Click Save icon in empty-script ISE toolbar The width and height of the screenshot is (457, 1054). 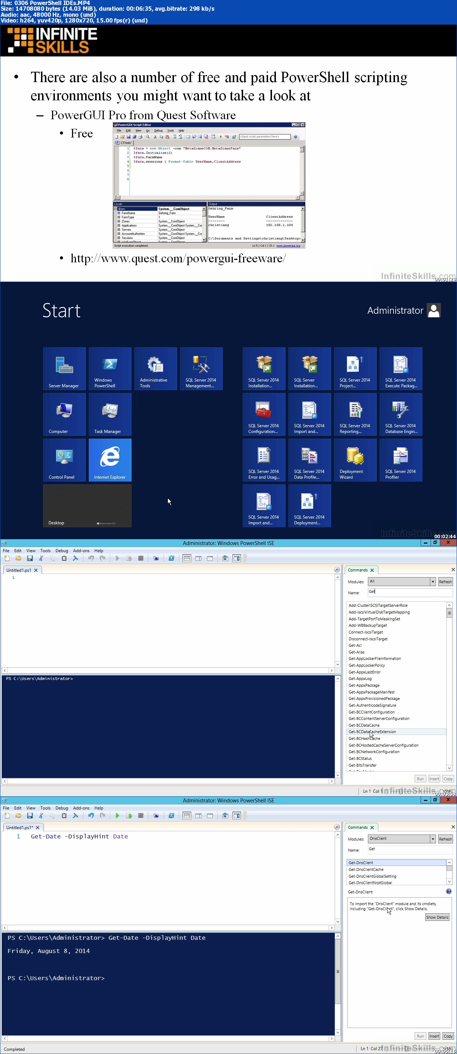[30, 558]
